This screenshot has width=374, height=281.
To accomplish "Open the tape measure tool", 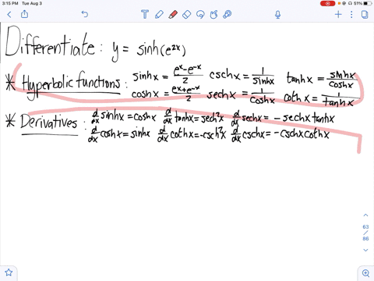I will 228,14.
